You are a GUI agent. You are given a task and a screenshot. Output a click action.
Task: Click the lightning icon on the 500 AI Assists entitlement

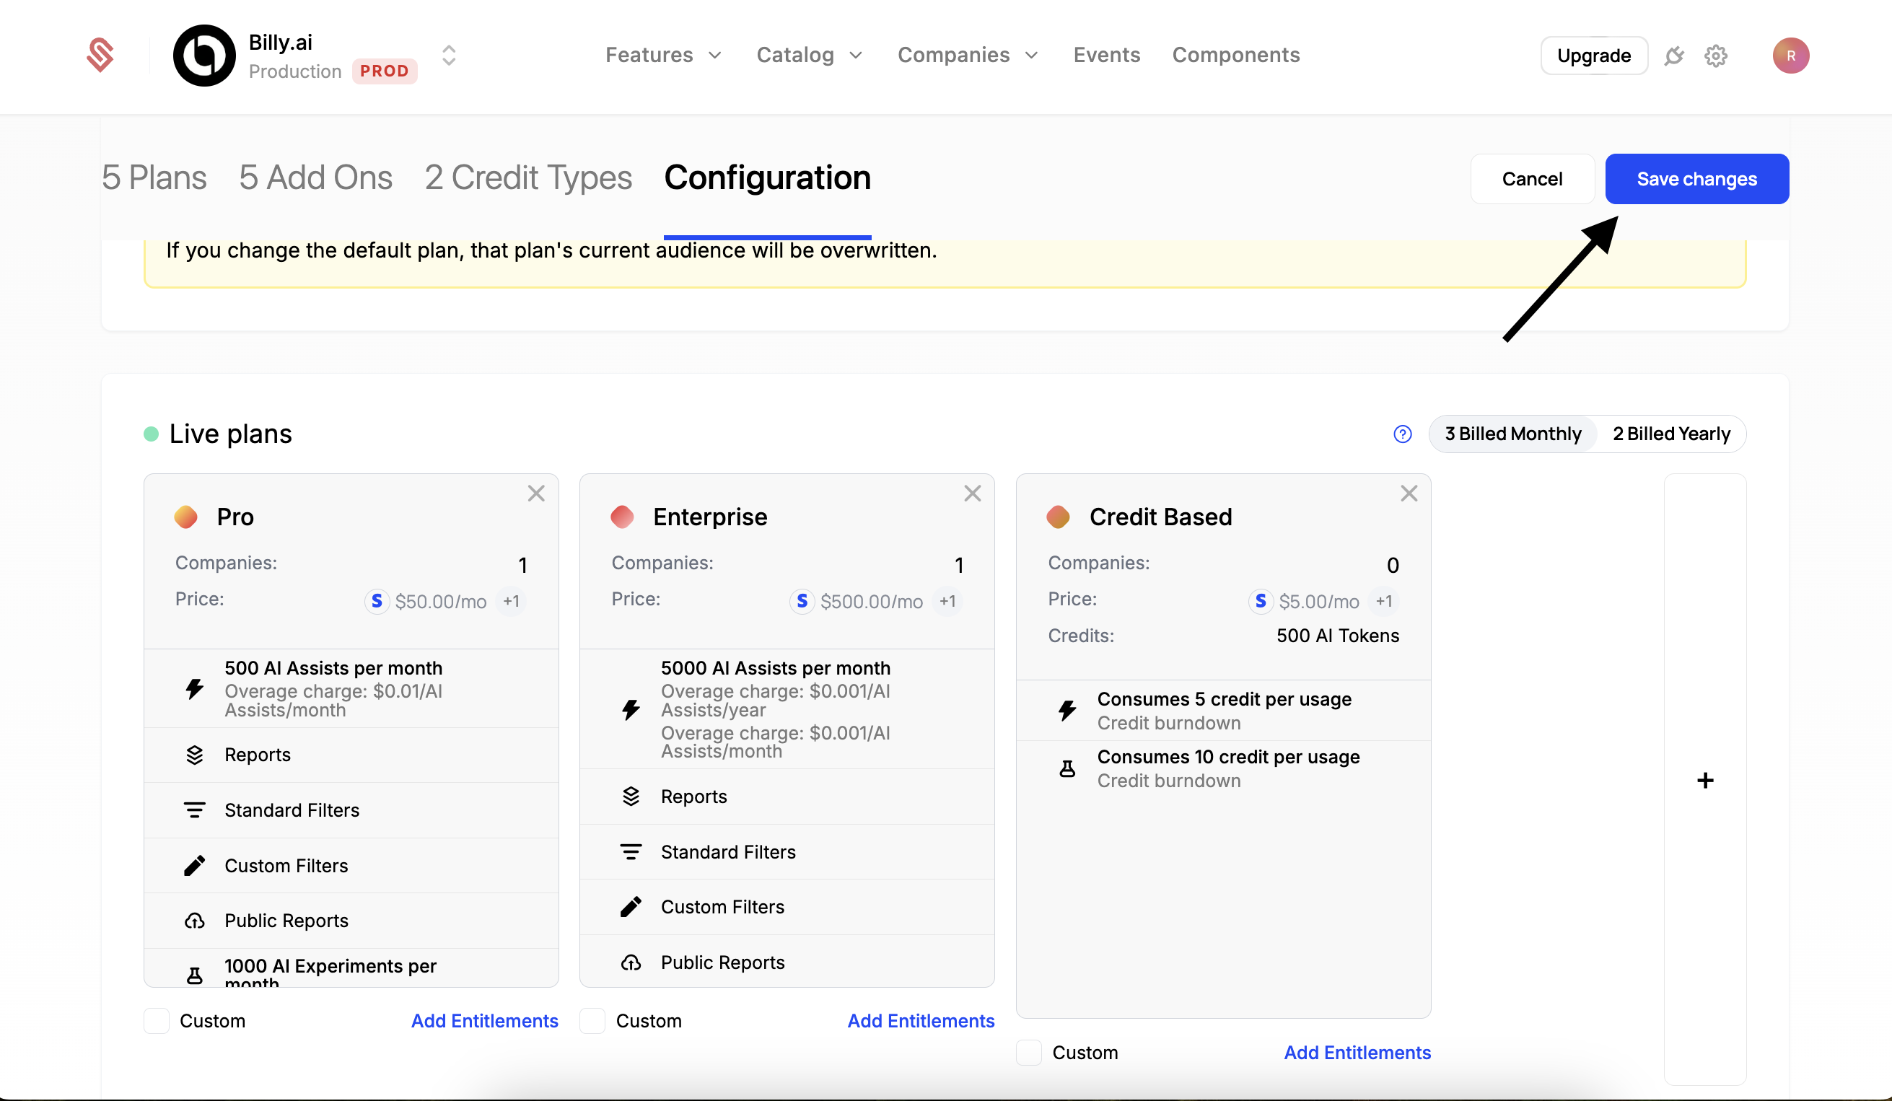tap(194, 689)
